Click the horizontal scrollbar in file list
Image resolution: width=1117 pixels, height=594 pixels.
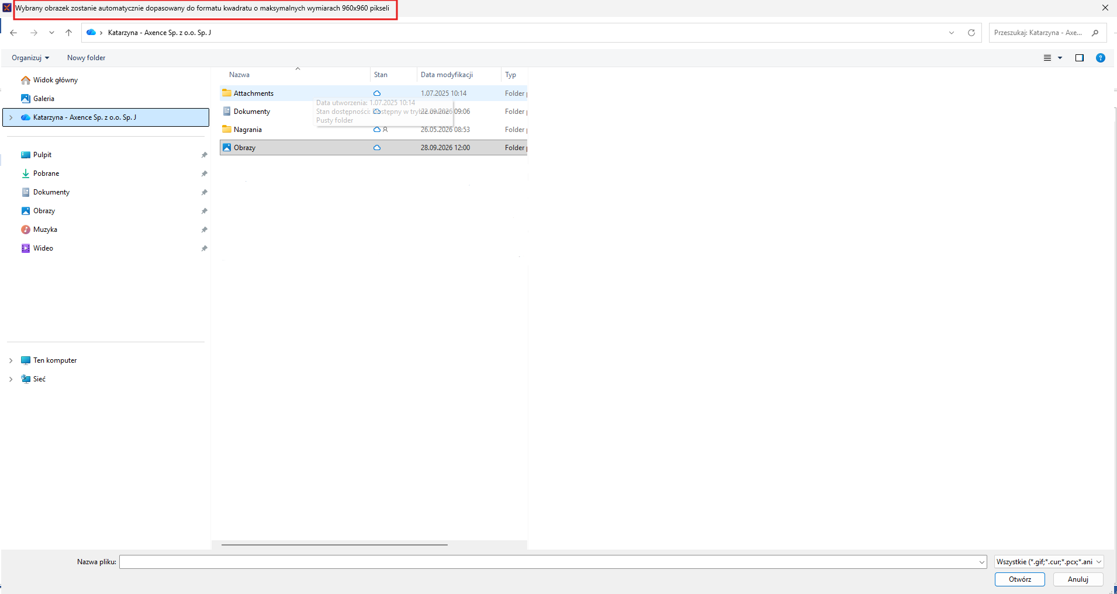pyautogui.click(x=334, y=545)
